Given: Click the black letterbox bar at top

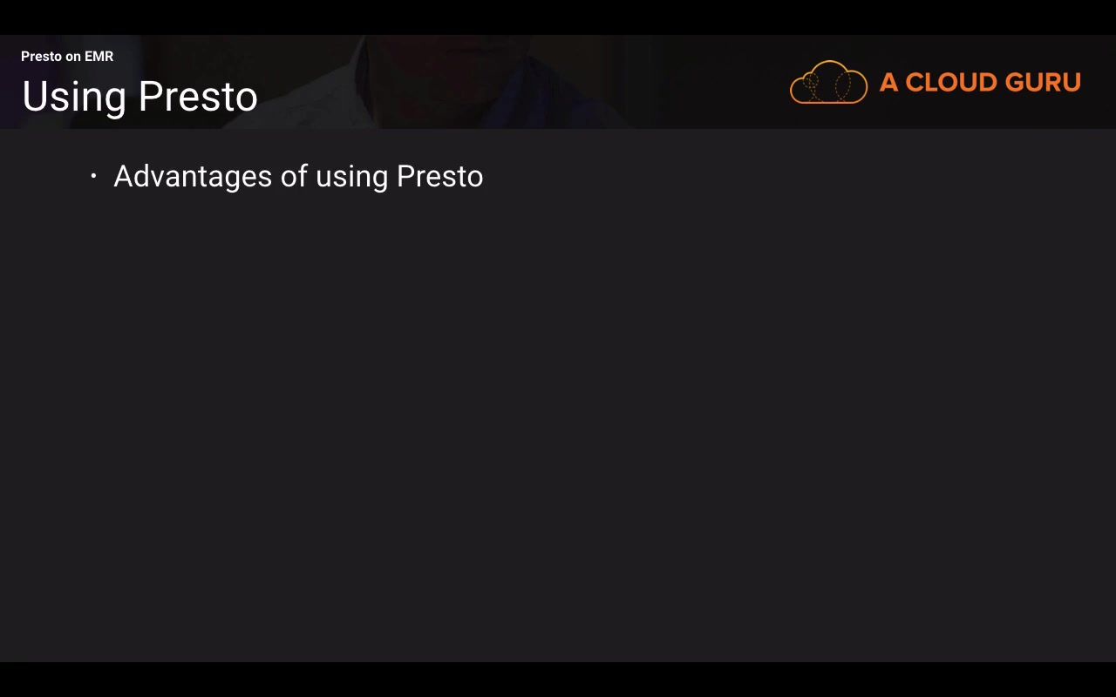Looking at the screenshot, I should point(558,17).
